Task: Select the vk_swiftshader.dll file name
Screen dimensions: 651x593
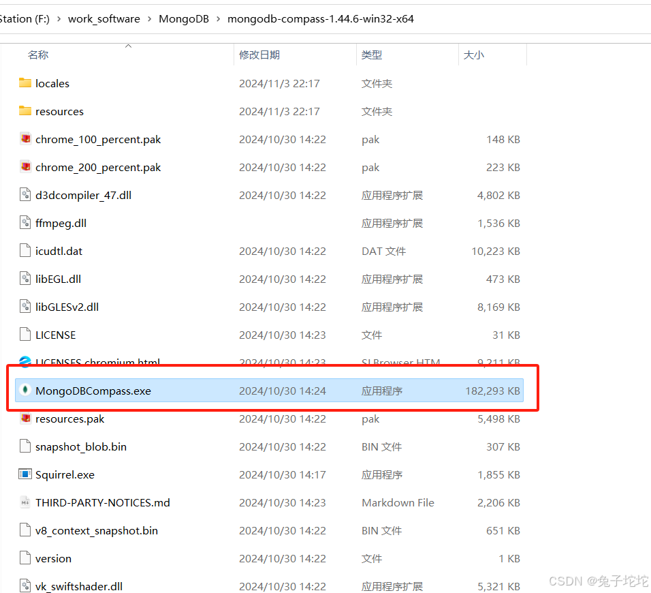Action: [x=79, y=586]
